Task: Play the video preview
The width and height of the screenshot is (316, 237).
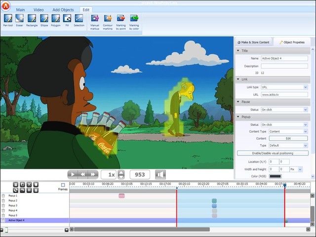Action: point(73,174)
